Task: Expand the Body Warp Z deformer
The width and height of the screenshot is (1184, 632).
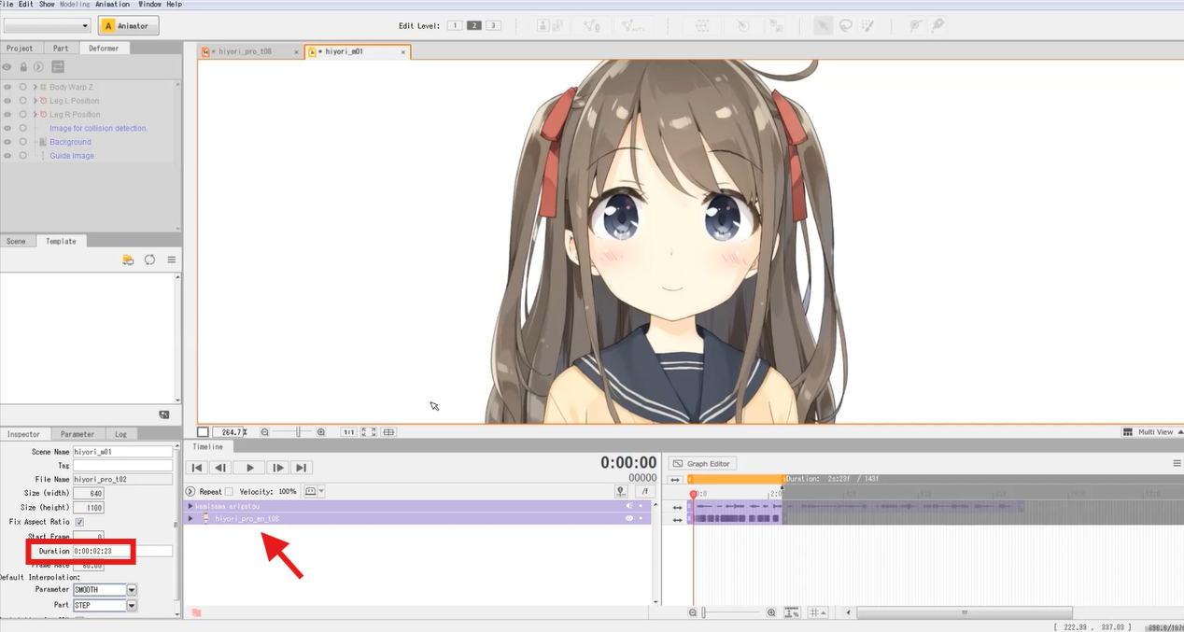Action: (x=35, y=87)
